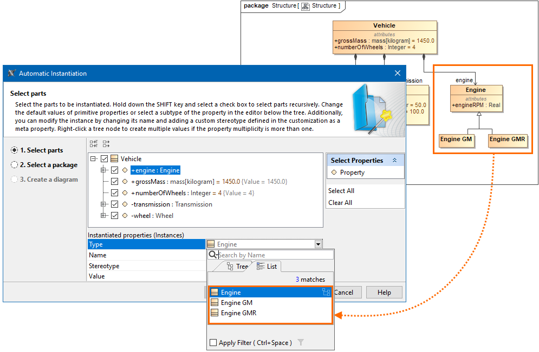This screenshot has width=539, height=352.
Task: Click the +engineRPM : Real attribute in the diagram
Action: 476,105
